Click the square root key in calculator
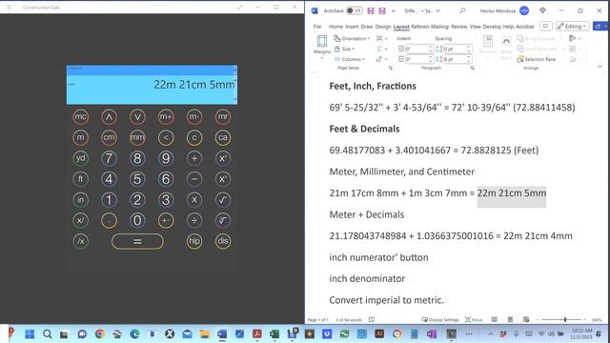This screenshot has height=343, width=610. [x=223, y=199]
